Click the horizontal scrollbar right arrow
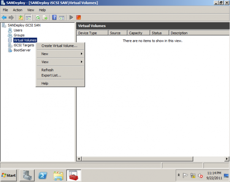The height and width of the screenshot is (182, 230). [x=227, y=159]
